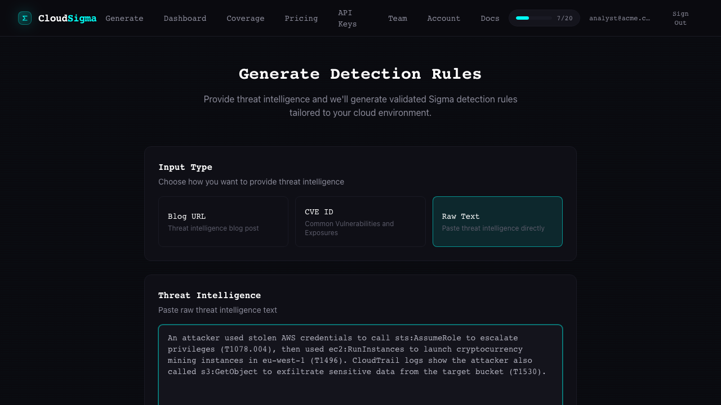This screenshot has height=405, width=721.
Task: Select the CVE ID input type
Action: tap(360, 222)
